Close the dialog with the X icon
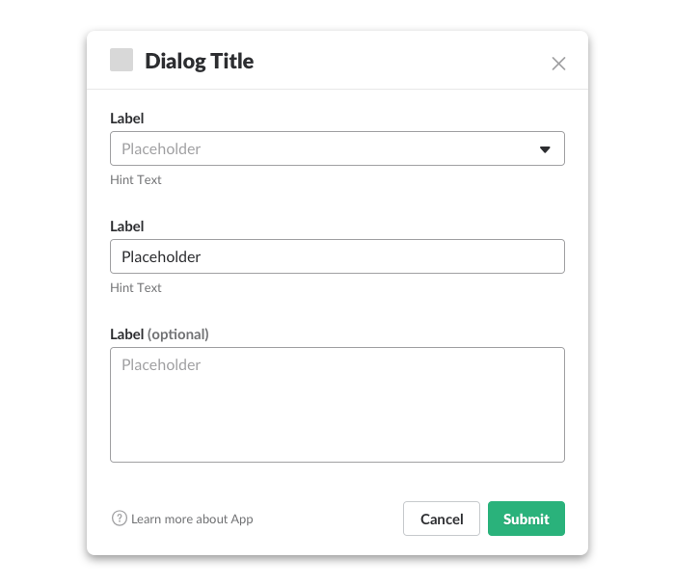Image resolution: width=675 pixels, height=586 pixels. (558, 64)
